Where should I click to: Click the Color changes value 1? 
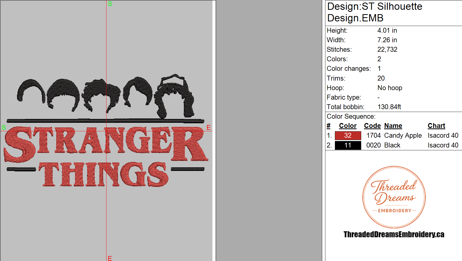click(x=379, y=68)
